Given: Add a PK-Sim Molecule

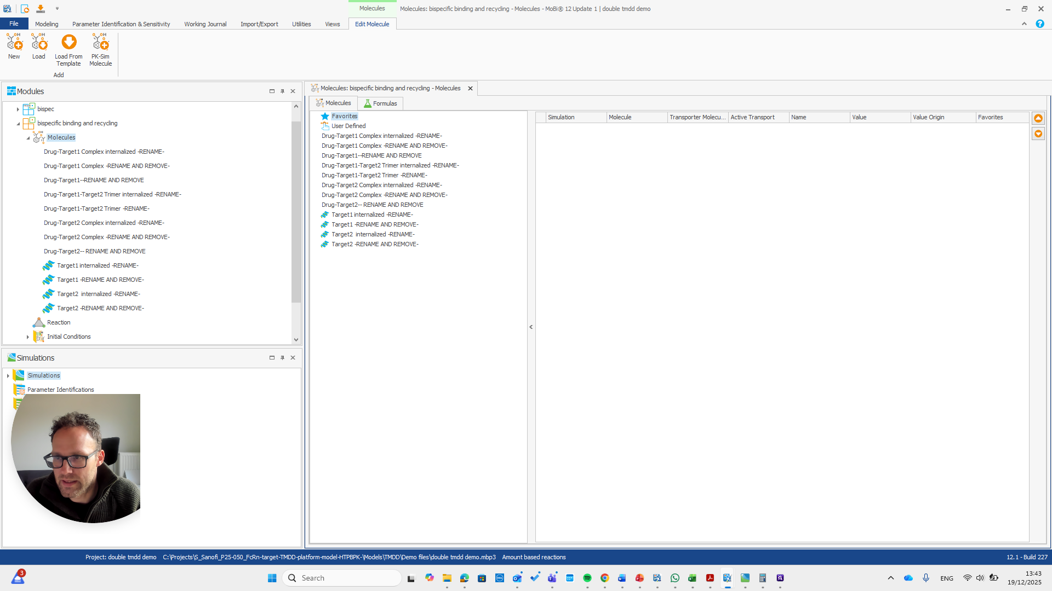Looking at the screenshot, I should 100,43.
